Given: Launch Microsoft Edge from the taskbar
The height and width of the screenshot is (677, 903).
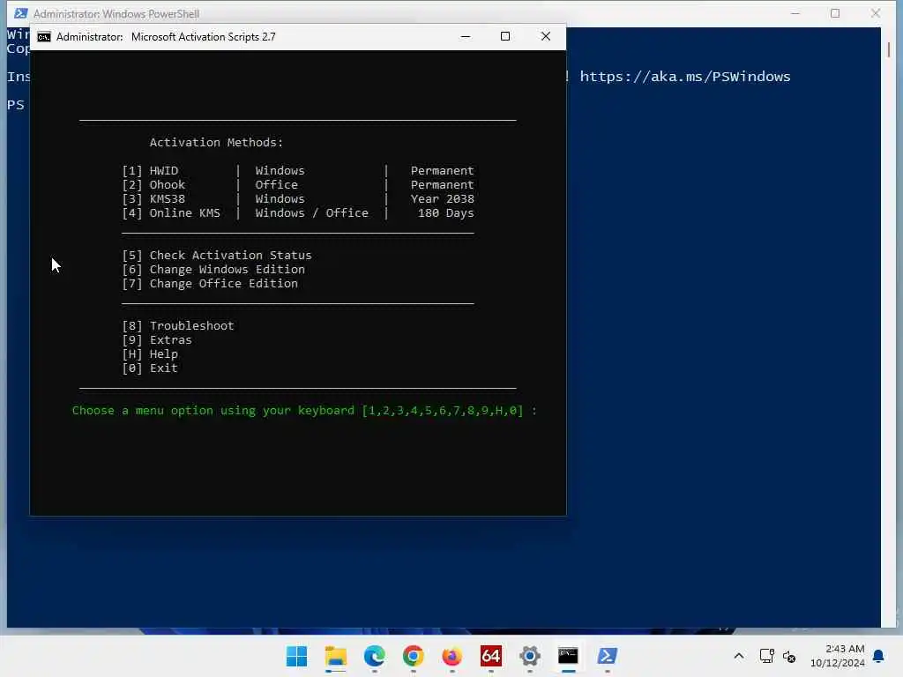Looking at the screenshot, I should [374, 656].
